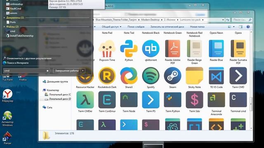Screen dimensions: 264x148
Task: Open the Panzar desktop shortcut
Action: [x=7, y=138]
